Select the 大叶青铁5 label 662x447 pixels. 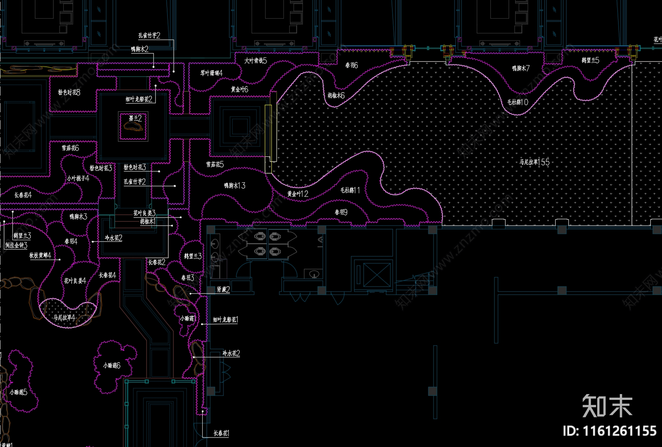point(256,61)
